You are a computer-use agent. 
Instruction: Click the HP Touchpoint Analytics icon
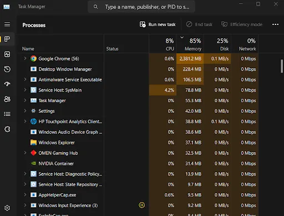(33, 122)
